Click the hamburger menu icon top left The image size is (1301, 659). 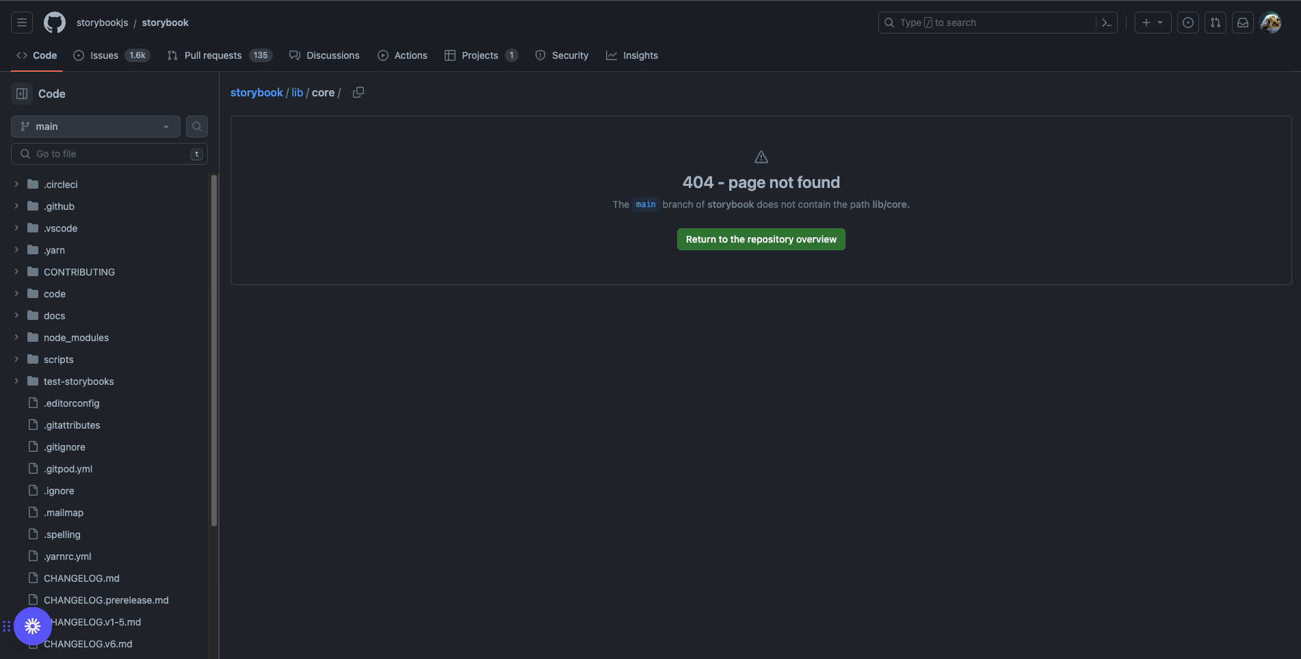click(21, 23)
